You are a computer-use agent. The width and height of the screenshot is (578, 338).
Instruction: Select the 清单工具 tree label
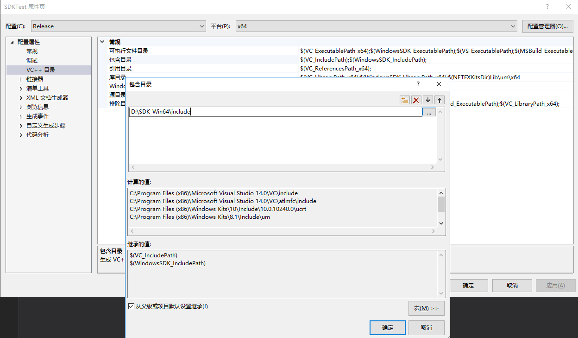coord(38,89)
